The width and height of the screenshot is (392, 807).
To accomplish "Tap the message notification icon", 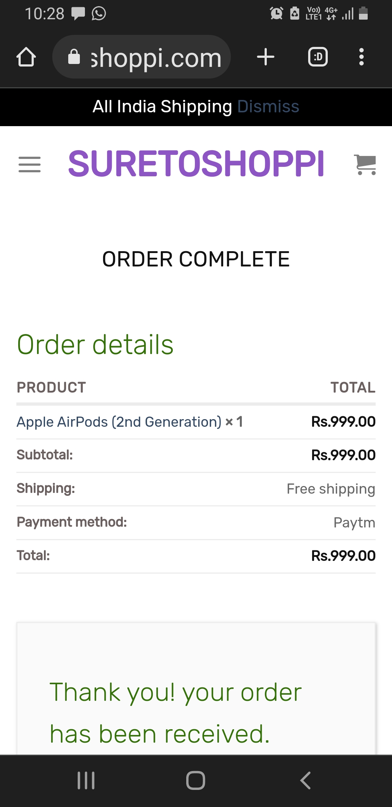I will point(78,13).
